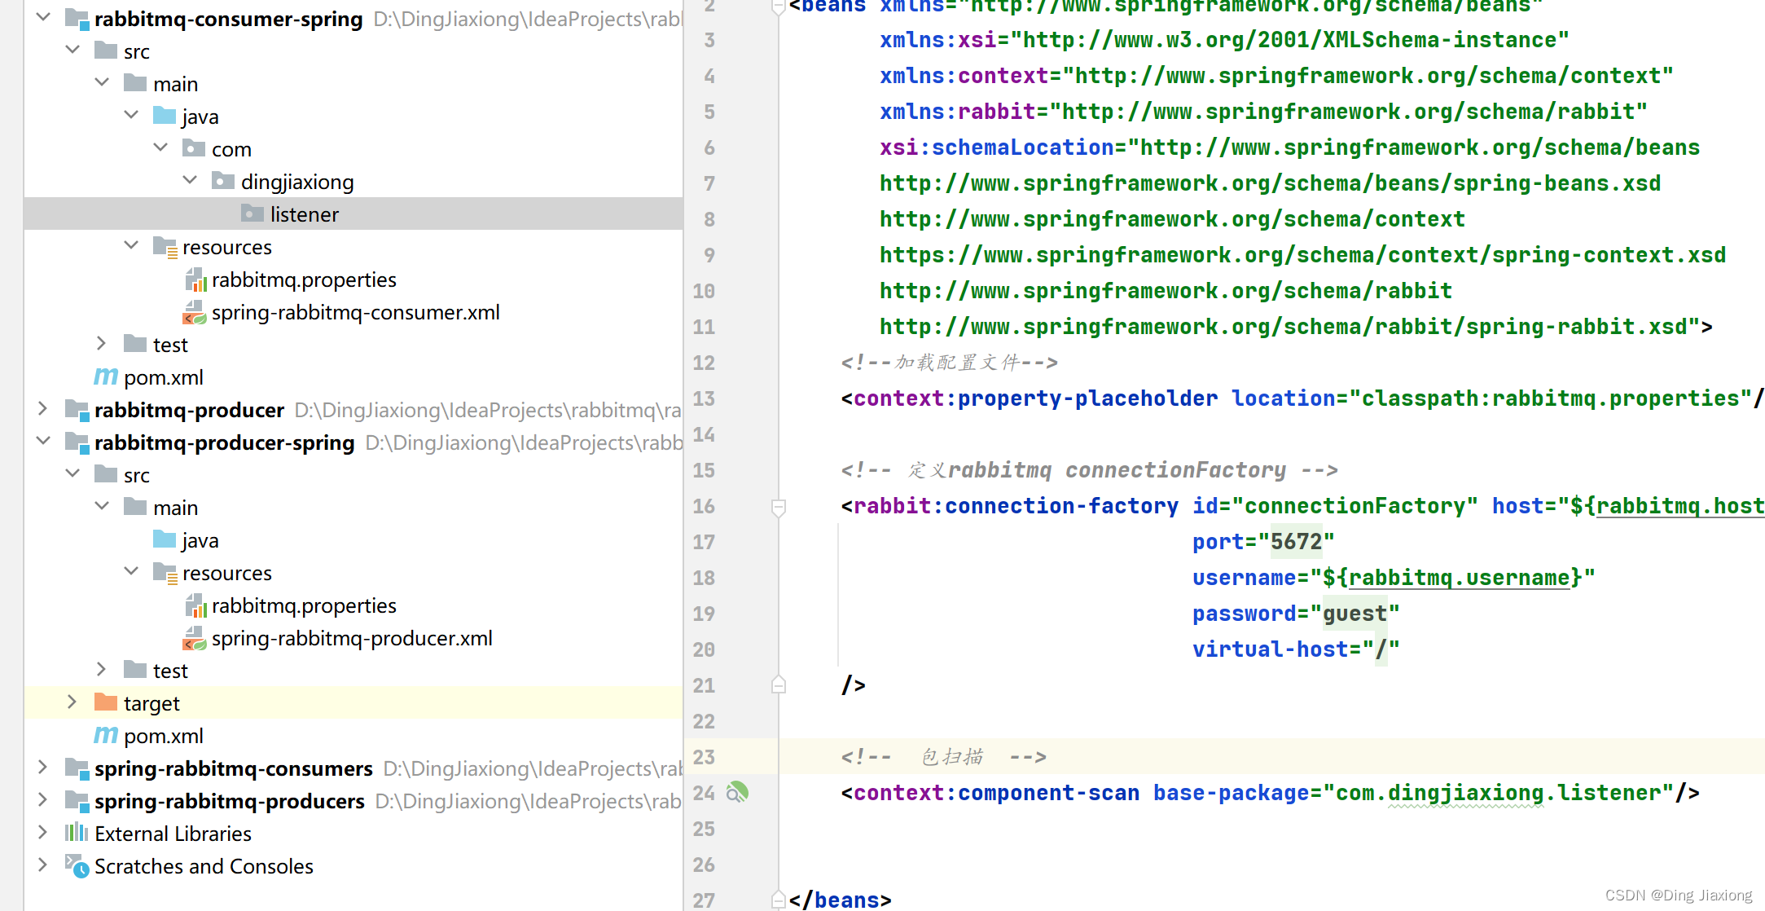1765x911 pixels.
Task: Collapse the rabbitmq-producer-spring module
Action: pos(43,441)
